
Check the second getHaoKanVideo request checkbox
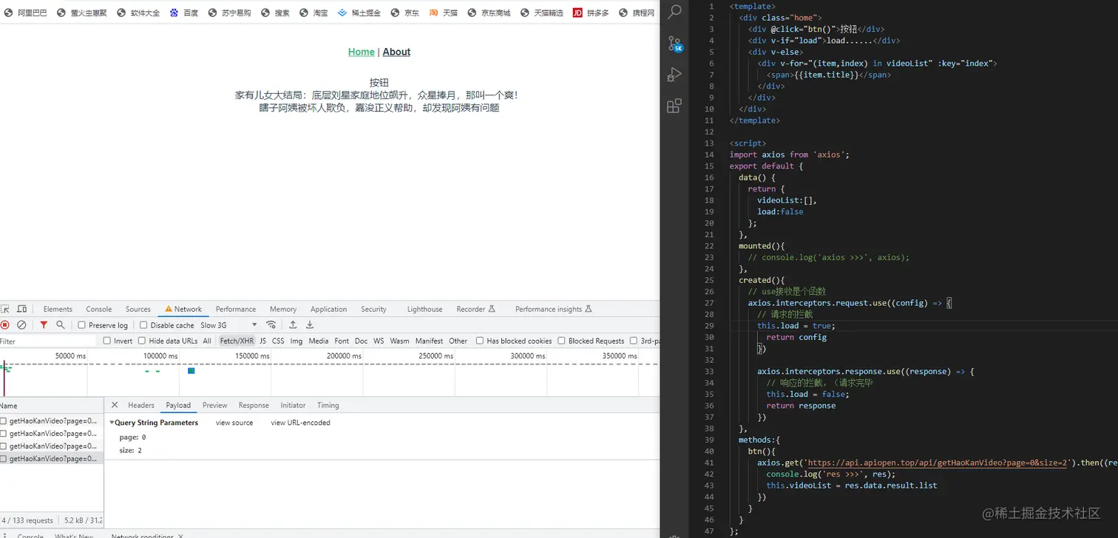tap(4, 434)
